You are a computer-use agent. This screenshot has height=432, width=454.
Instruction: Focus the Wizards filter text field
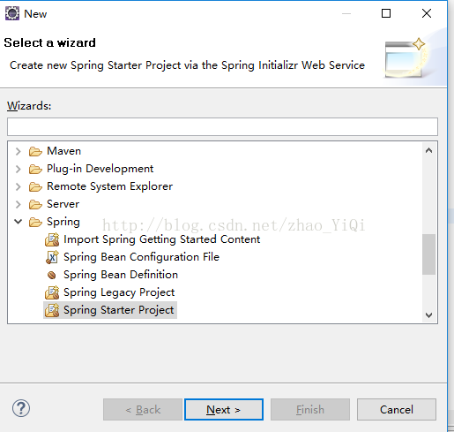click(x=222, y=127)
